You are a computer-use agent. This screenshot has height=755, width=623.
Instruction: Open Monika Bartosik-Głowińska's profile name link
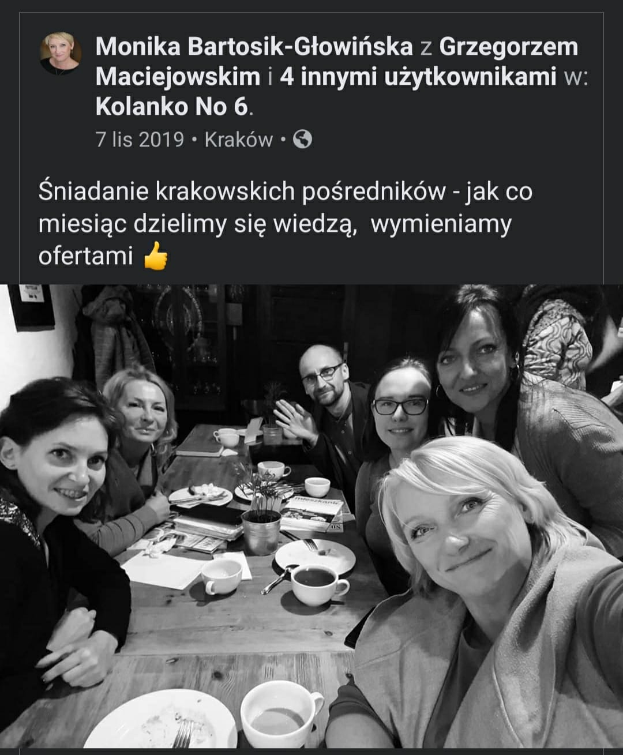click(x=254, y=47)
